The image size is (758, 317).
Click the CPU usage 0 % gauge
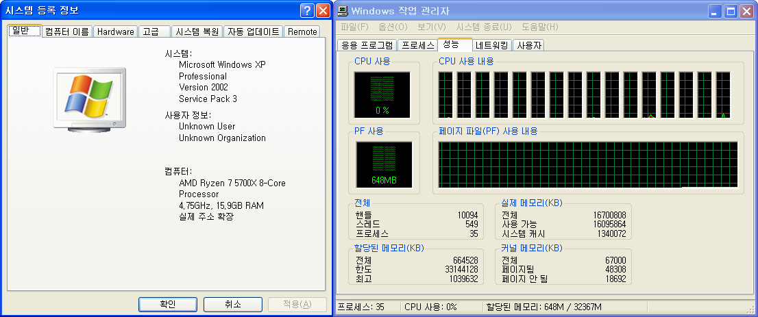click(382, 94)
